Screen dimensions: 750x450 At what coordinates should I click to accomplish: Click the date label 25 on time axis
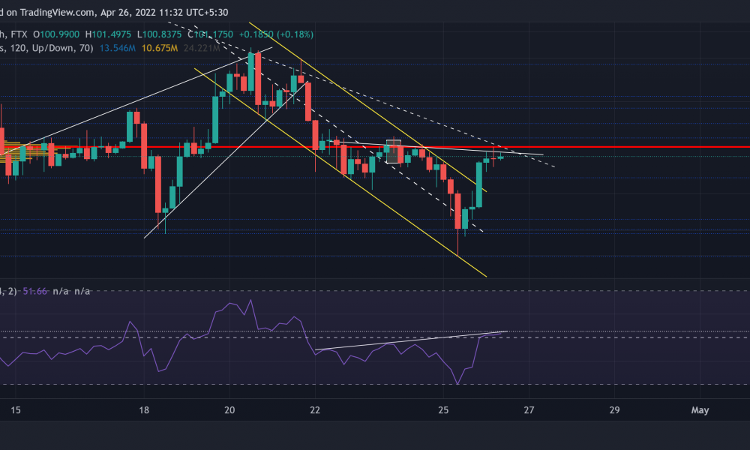443,410
